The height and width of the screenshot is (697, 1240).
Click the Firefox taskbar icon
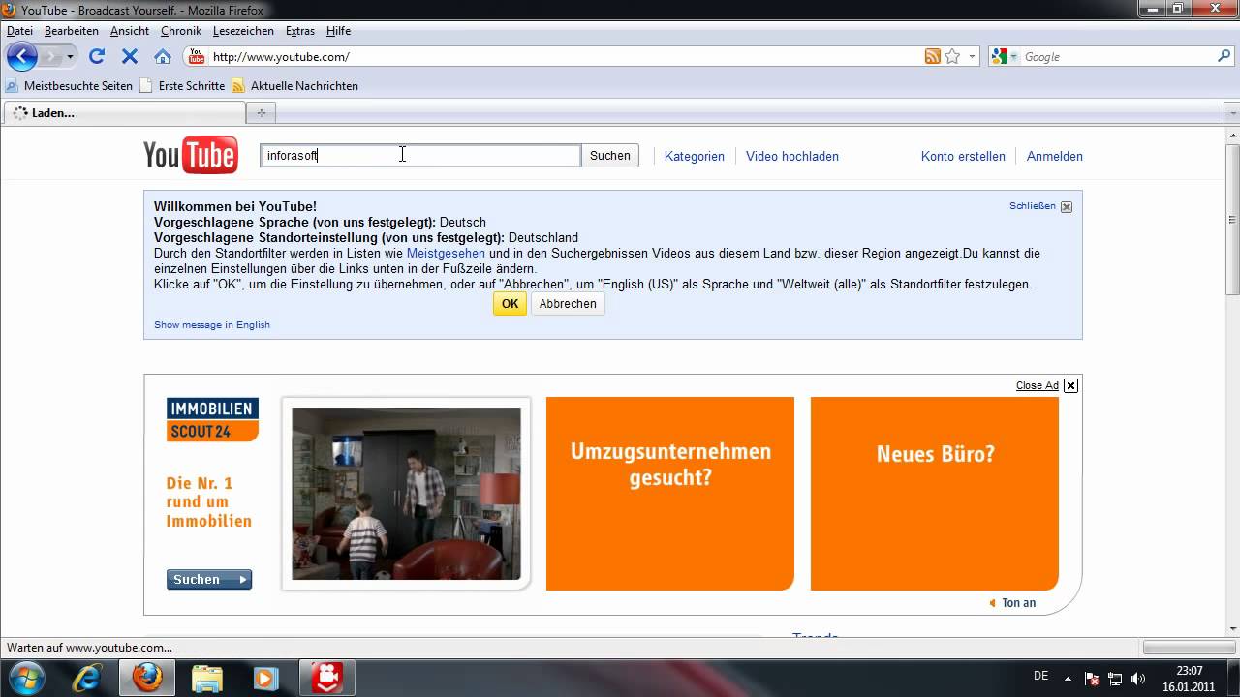(147, 678)
